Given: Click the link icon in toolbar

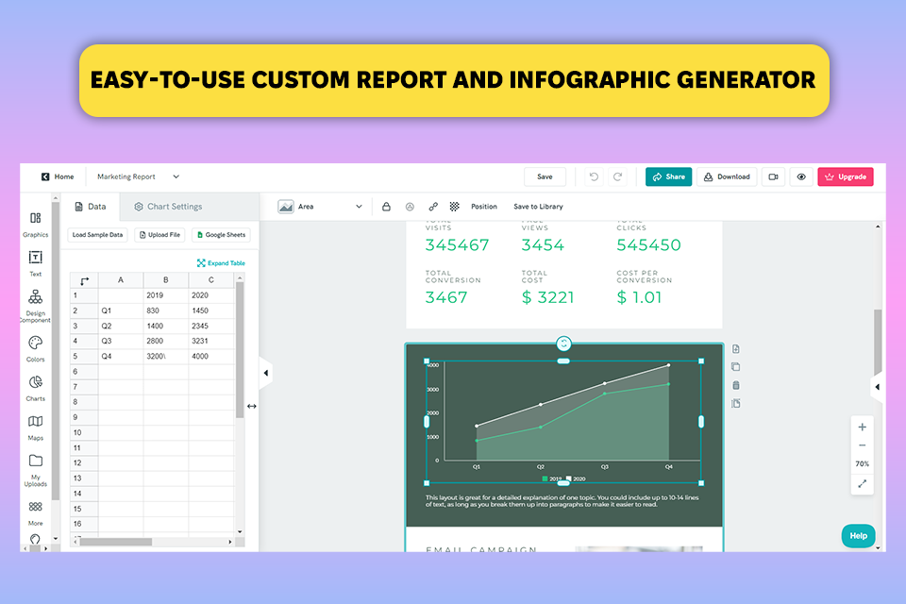Looking at the screenshot, I should (433, 207).
